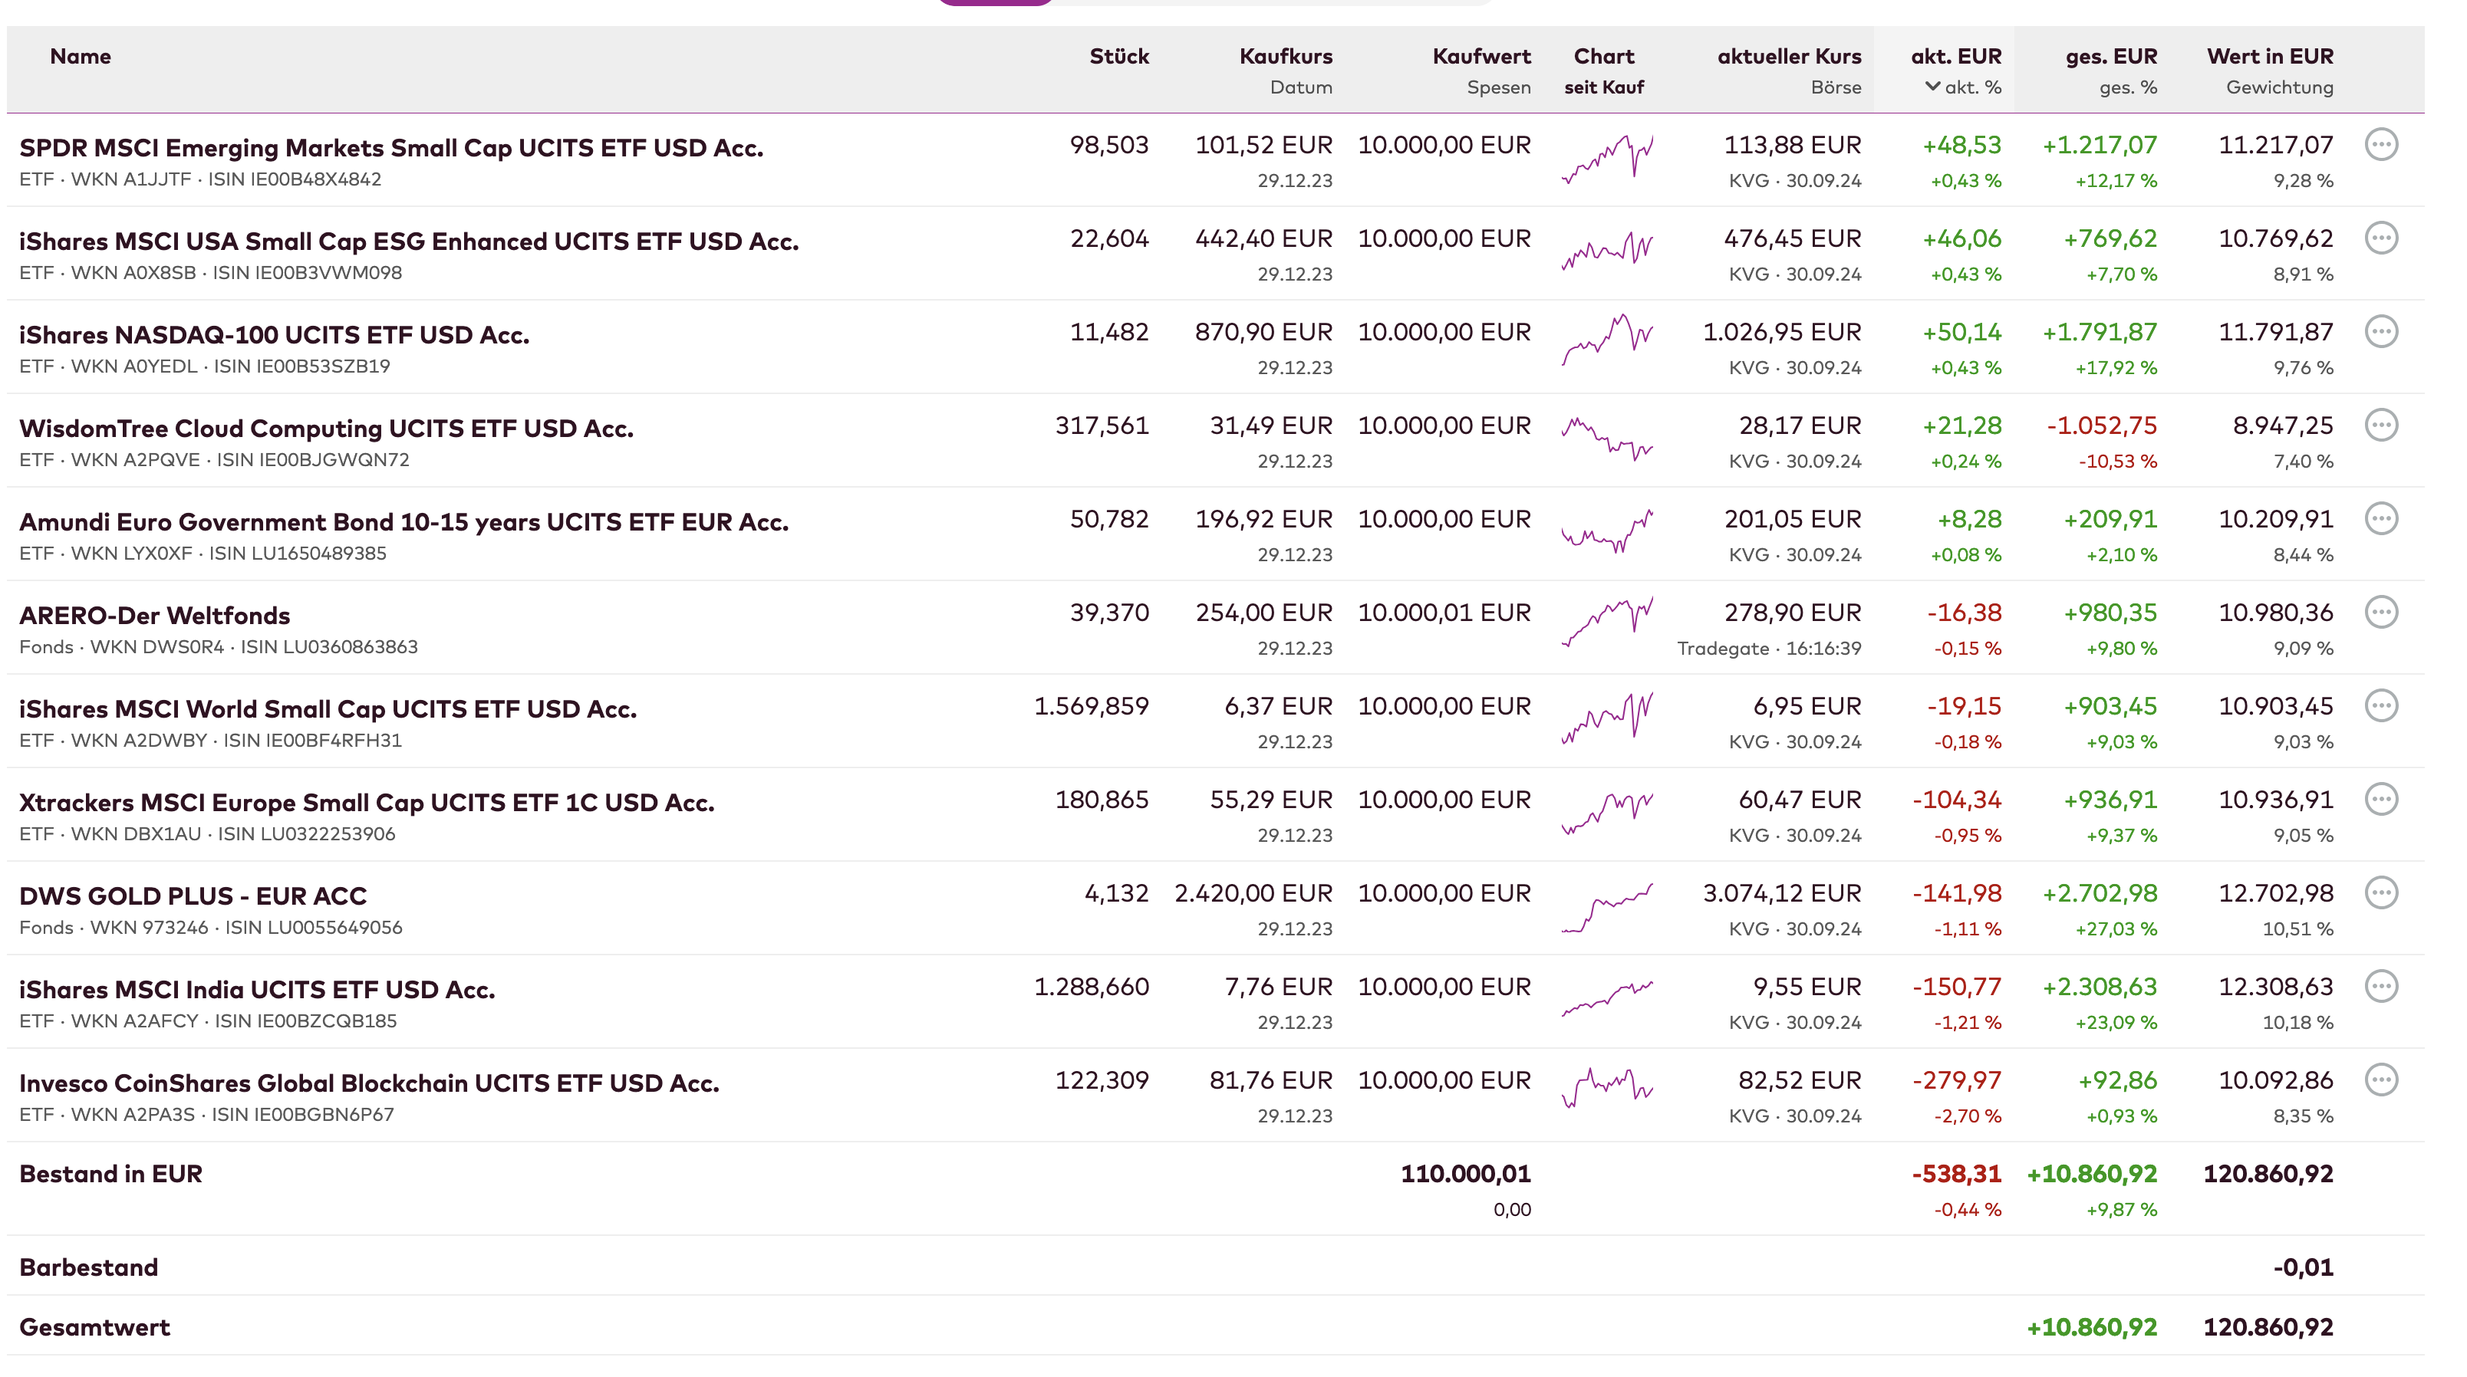This screenshot has height=1377, width=2467.
Task: Sort by Kaufkurs column header
Action: 1285,57
